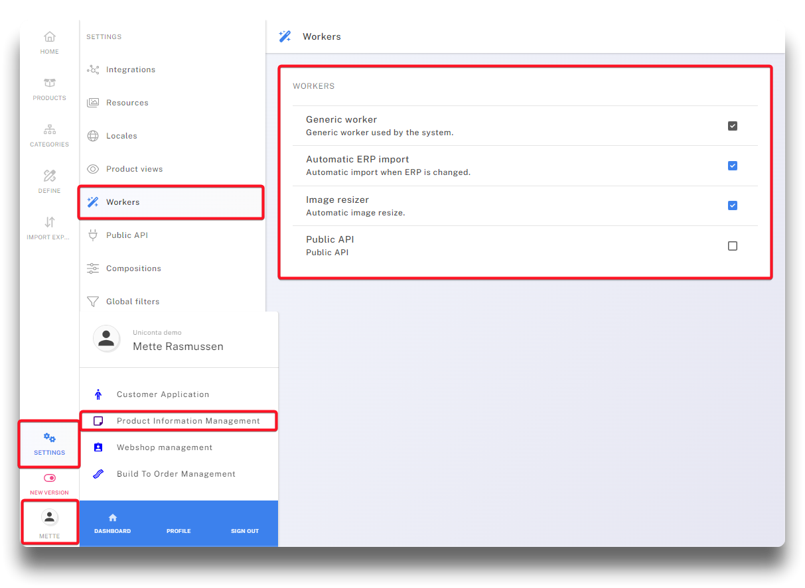This screenshot has width=805, height=588.
Task: Click the Dashboard home icon
Action: 113,518
